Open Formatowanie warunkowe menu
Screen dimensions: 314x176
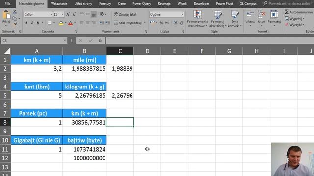197,19
